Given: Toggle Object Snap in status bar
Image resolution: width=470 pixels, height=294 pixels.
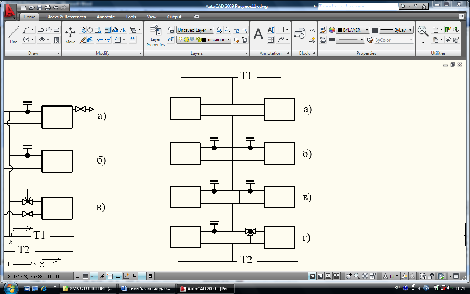Looking at the screenshot, I should (110, 276).
